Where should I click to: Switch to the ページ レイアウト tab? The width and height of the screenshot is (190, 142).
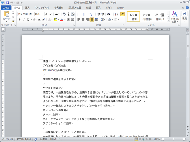[x=42, y=8]
